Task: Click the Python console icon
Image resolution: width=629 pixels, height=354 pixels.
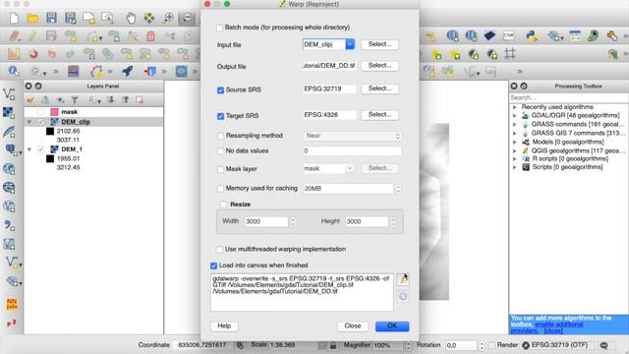Action: pyautogui.click(x=532, y=36)
